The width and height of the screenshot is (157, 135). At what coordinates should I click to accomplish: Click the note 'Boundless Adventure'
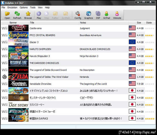(x=91, y=35)
